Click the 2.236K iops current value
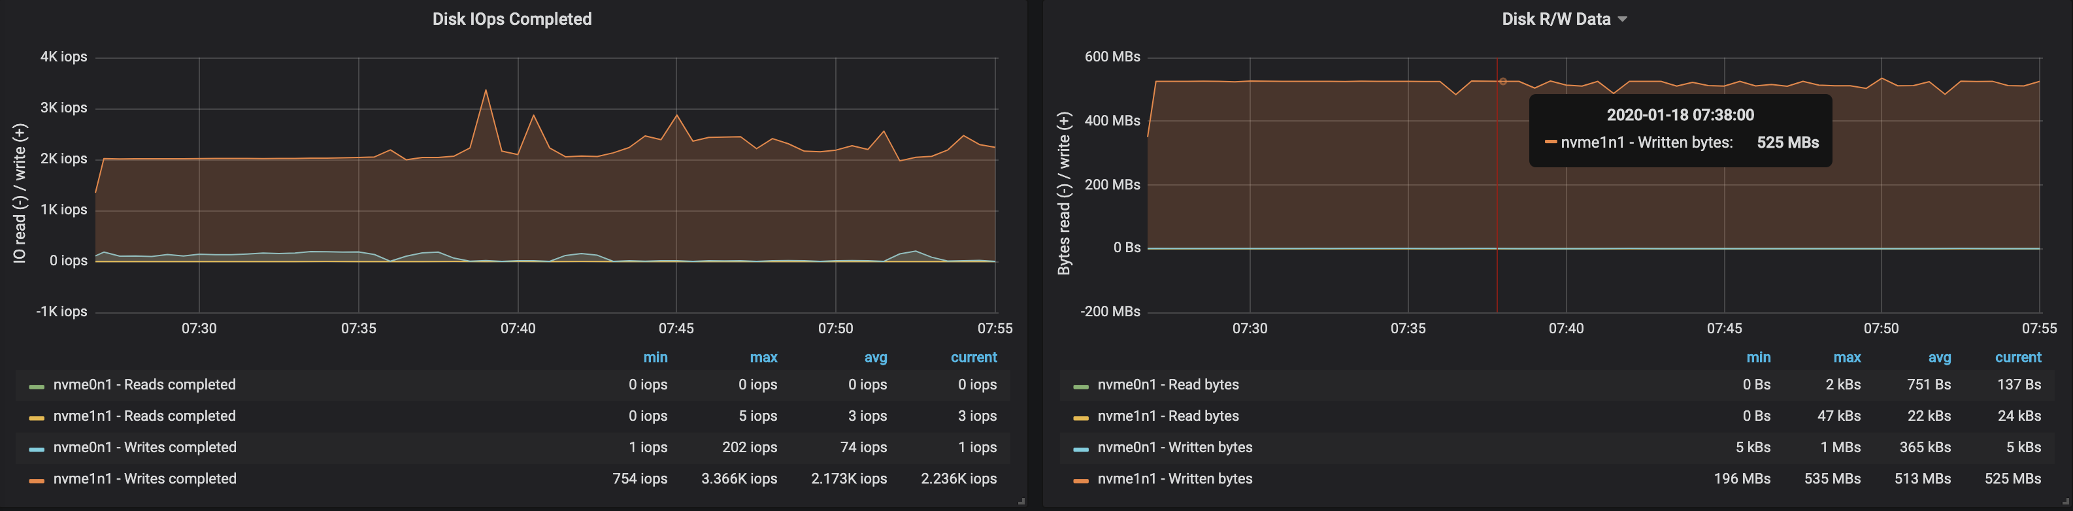The height and width of the screenshot is (511, 2073). coord(959,479)
